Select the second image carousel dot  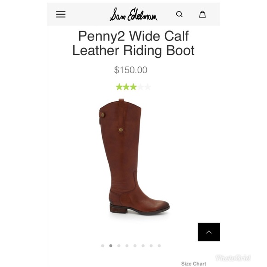click(x=110, y=246)
